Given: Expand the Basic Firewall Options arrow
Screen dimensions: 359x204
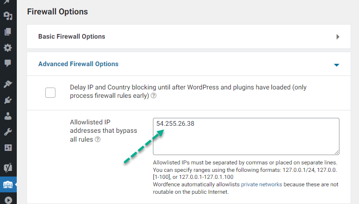Looking at the screenshot, I should coord(338,37).
